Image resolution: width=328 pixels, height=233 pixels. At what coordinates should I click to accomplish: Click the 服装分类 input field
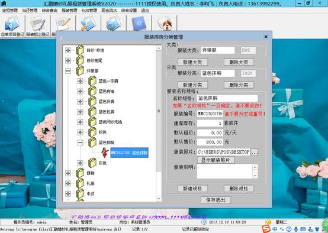click(217, 73)
